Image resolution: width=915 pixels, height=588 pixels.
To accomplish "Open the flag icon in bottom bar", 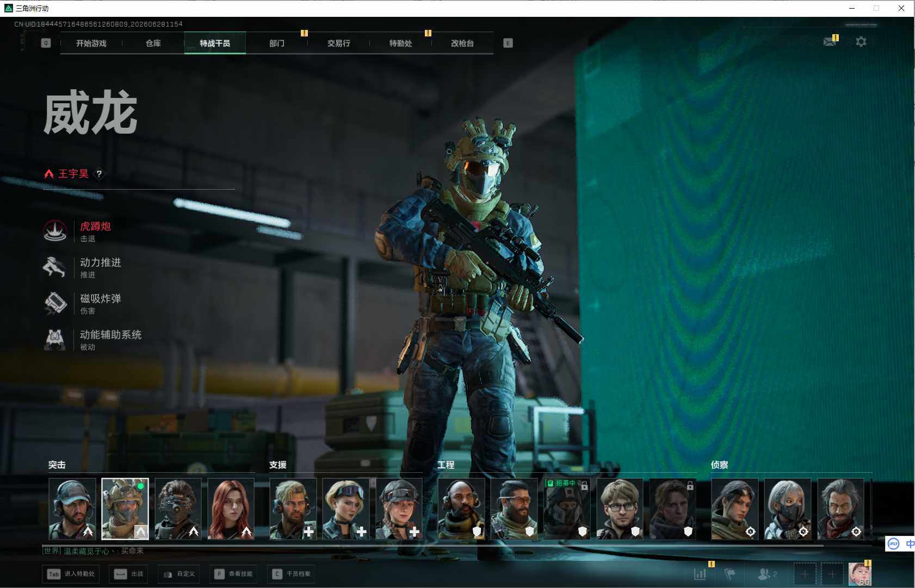I will [x=729, y=574].
